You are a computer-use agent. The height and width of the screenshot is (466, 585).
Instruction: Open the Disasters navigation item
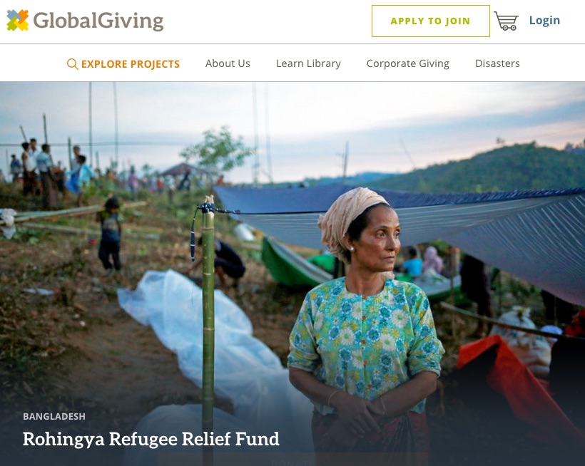[x=497, y=63]
